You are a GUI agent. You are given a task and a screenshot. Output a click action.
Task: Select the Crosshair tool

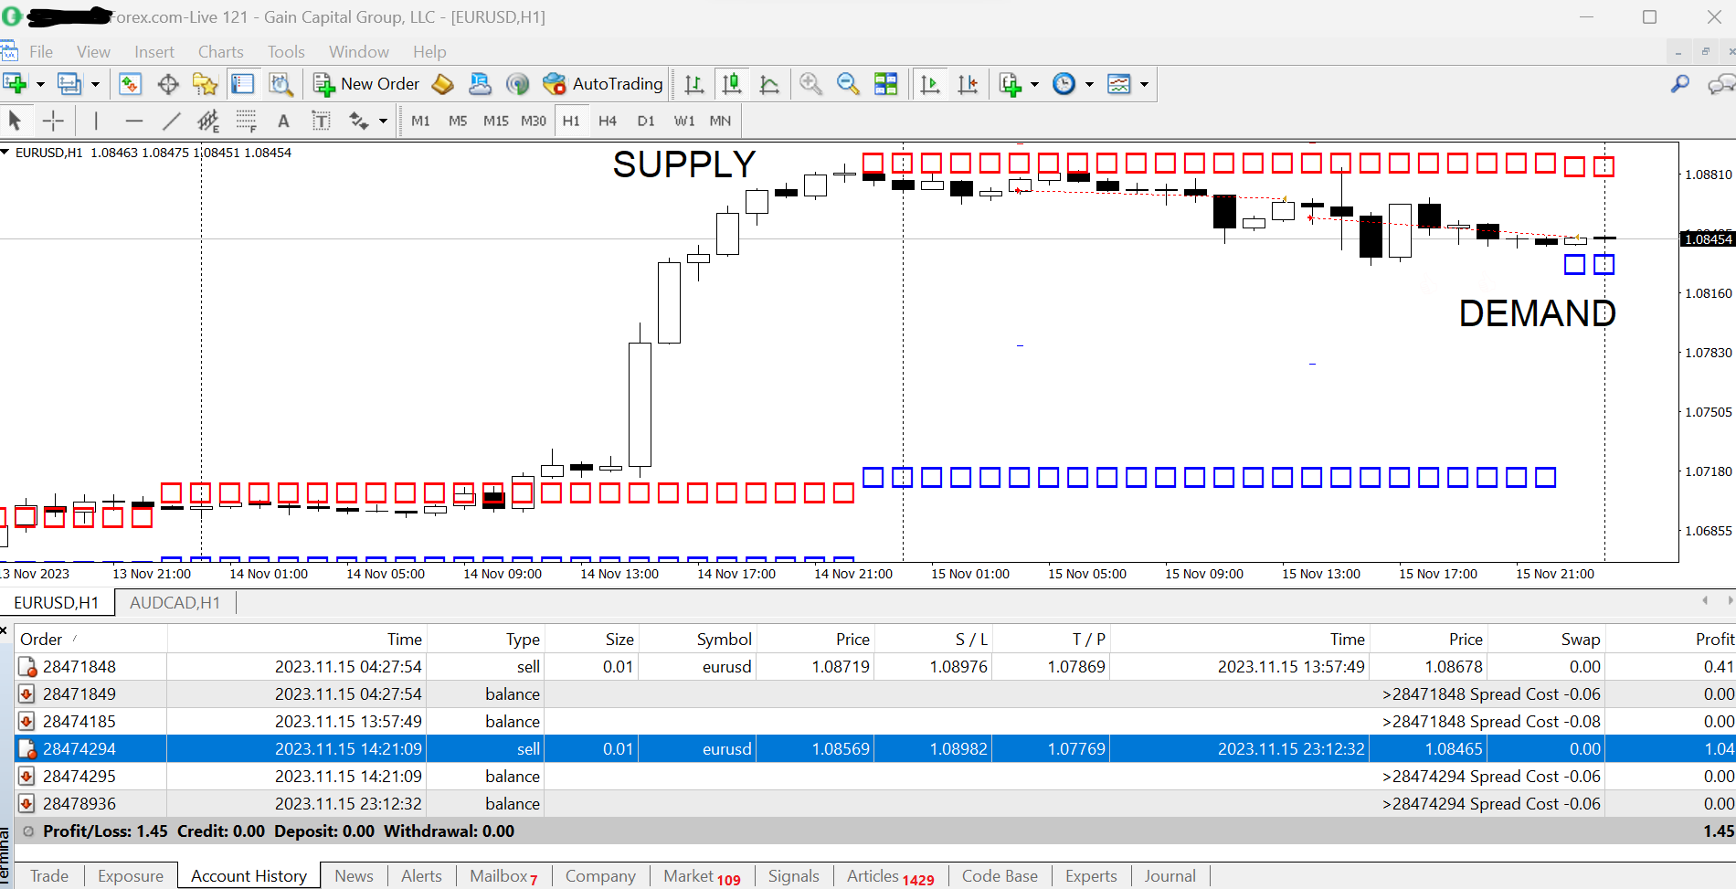(53, 121)
